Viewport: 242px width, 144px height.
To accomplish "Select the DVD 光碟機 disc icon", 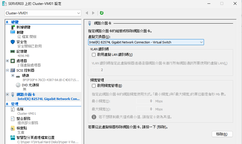I will 18,85.
